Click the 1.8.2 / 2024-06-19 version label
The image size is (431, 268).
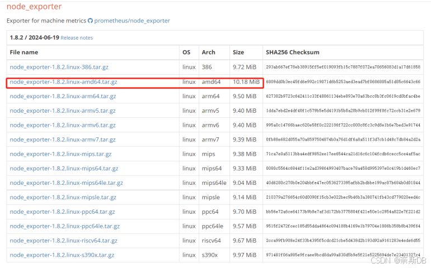tap(34, 37)
